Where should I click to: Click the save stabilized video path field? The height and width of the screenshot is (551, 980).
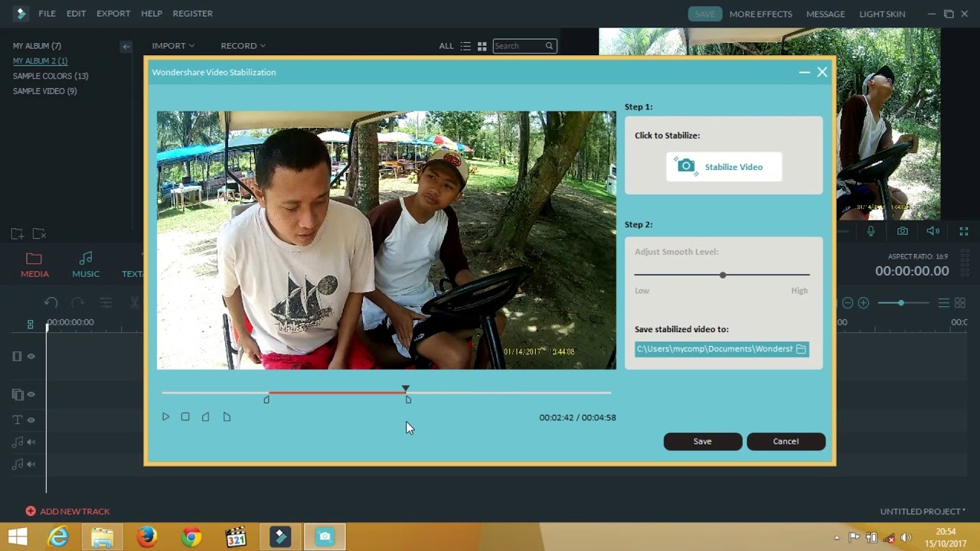point(721,349)
